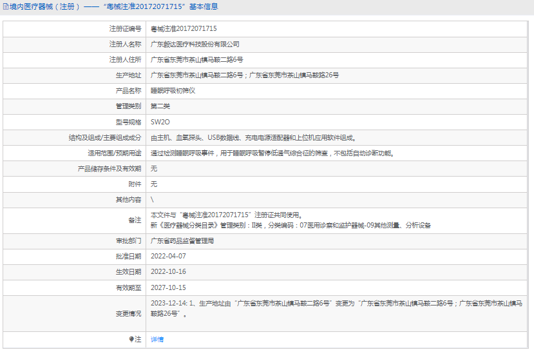Click the 注册证编号 label
Screen dimensions: 534x350
125,28
